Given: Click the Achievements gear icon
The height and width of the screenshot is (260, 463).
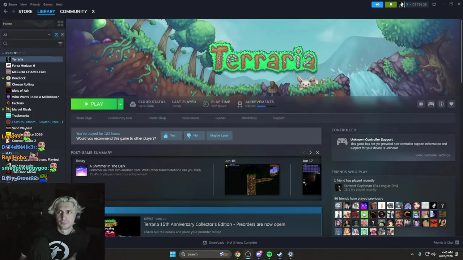Looking at the screenshot, I should coord(240,104).
